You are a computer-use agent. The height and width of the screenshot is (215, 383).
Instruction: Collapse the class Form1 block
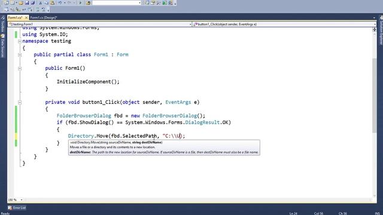tap(20, 55)
